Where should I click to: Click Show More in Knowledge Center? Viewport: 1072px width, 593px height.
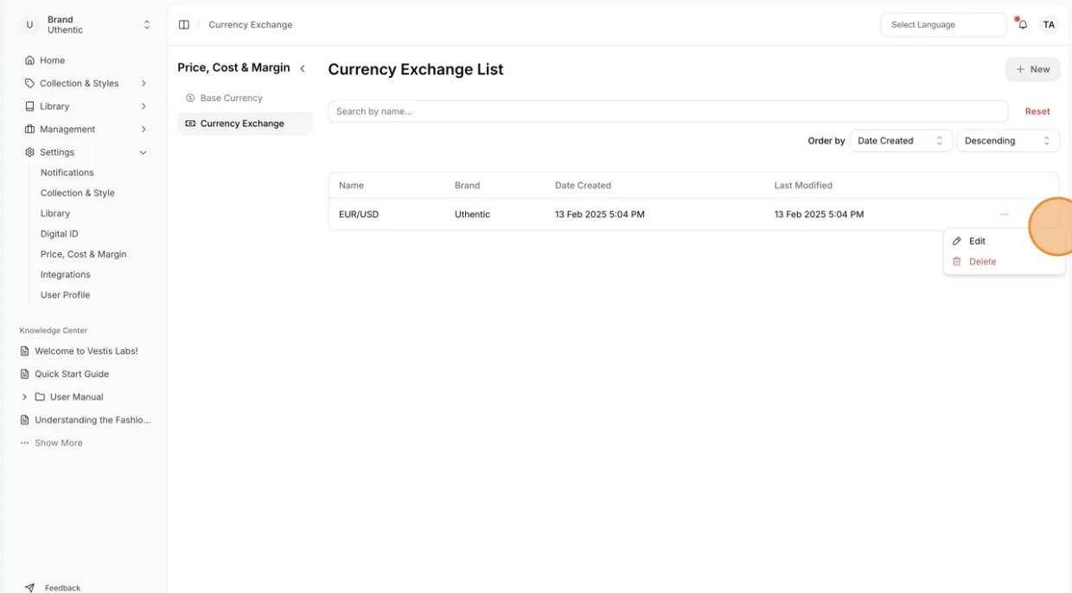(59, 443)
